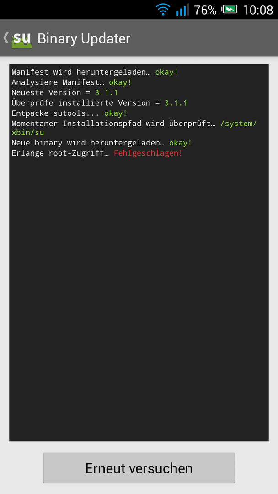Viewport: 278px width, 494px height.
Task: Tap the empty area of the log console
Action: (139, 299)
